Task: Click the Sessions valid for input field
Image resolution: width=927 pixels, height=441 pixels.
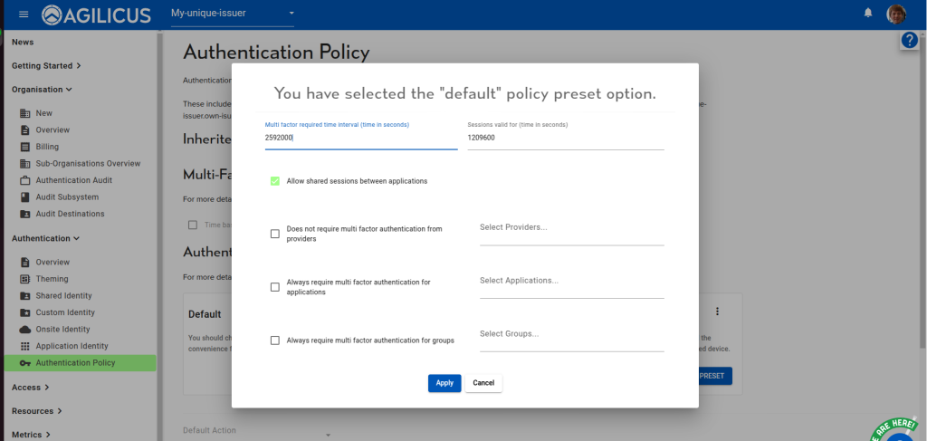Action: tap(565, 139)
